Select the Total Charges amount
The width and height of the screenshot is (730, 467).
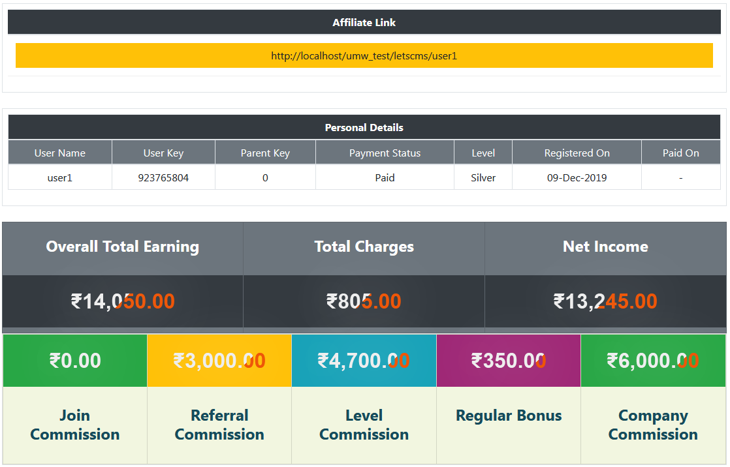(364, 301)
